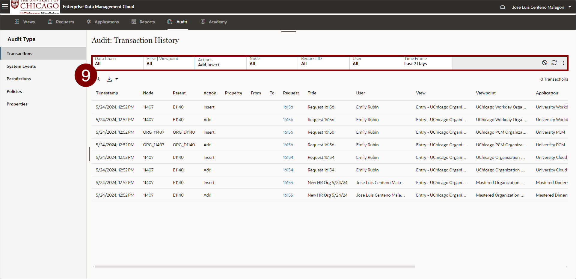Select System Events audit type

point(21,66)
